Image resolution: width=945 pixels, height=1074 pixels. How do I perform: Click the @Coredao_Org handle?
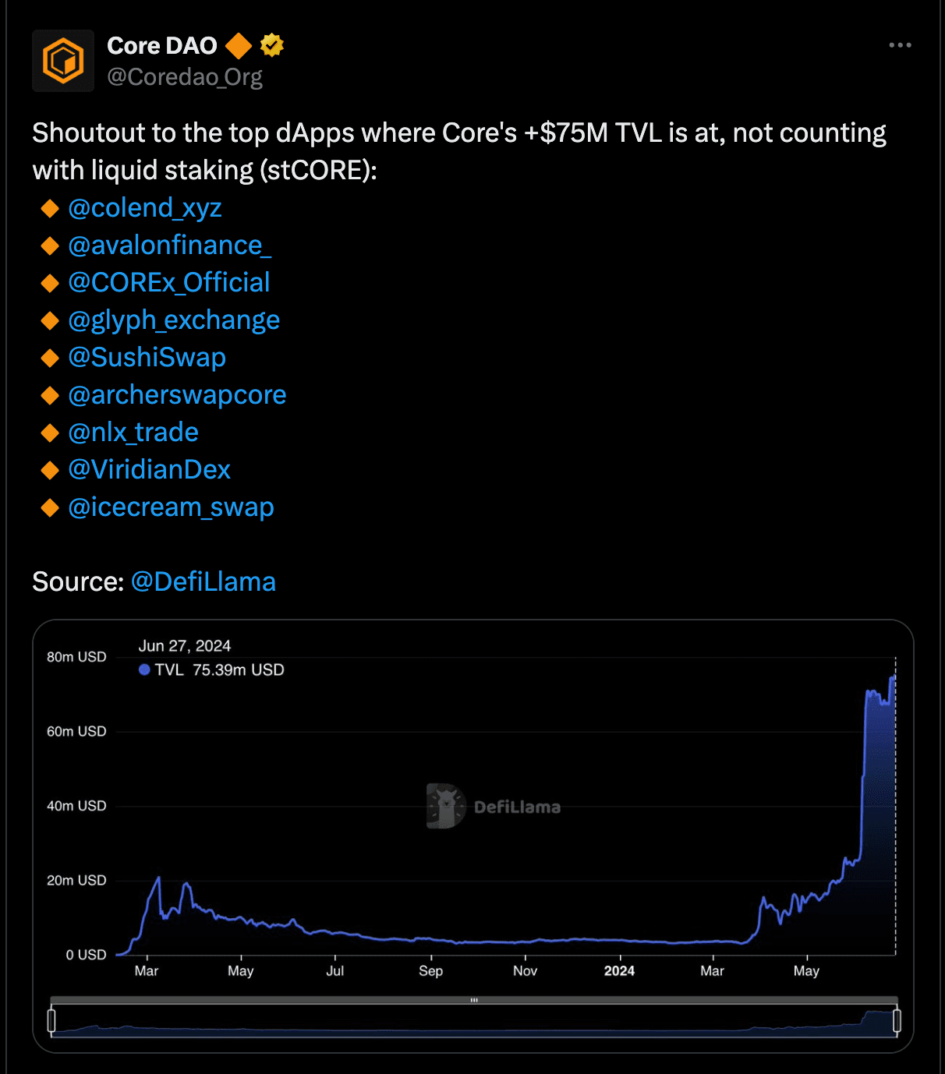[x=185, y=77]
